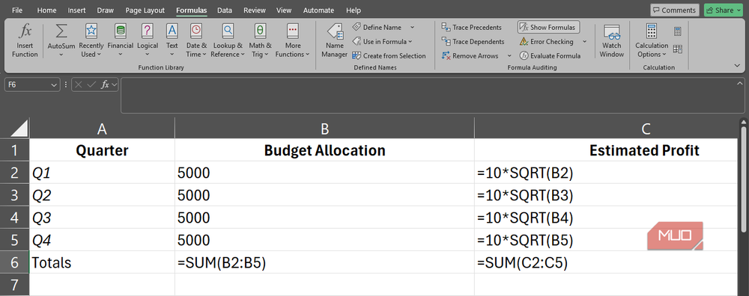Toggle Show Formulas off

[548, 27]
